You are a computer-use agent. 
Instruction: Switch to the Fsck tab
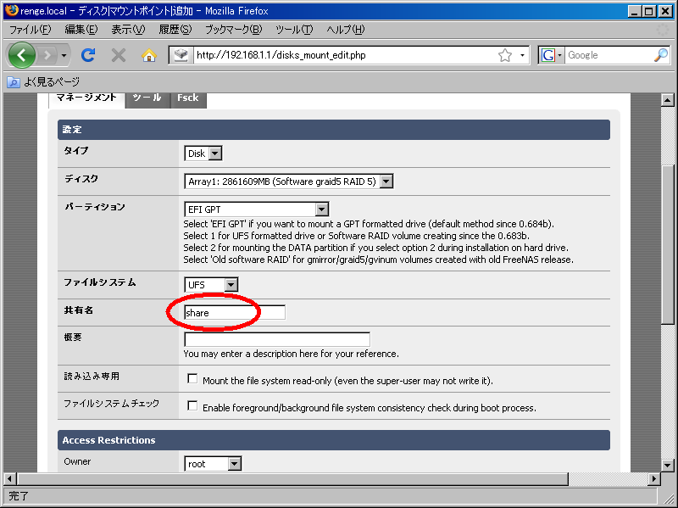point(187,98)
